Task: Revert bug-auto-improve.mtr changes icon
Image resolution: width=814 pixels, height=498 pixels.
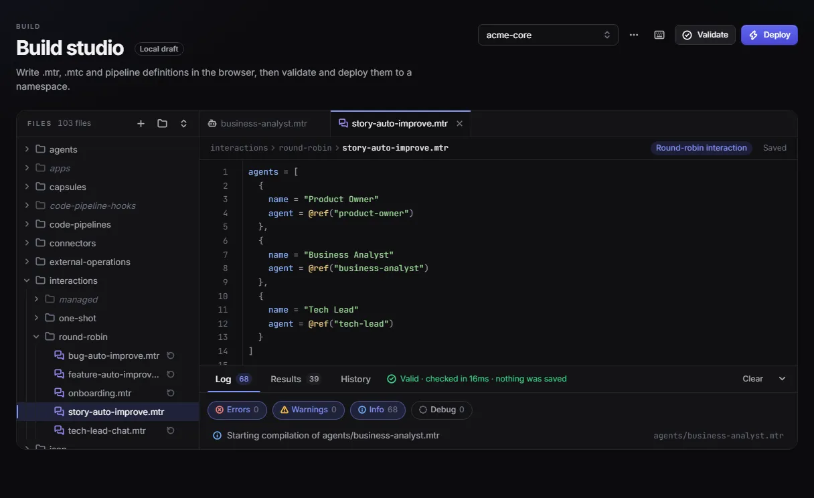Action: [170, 355]
